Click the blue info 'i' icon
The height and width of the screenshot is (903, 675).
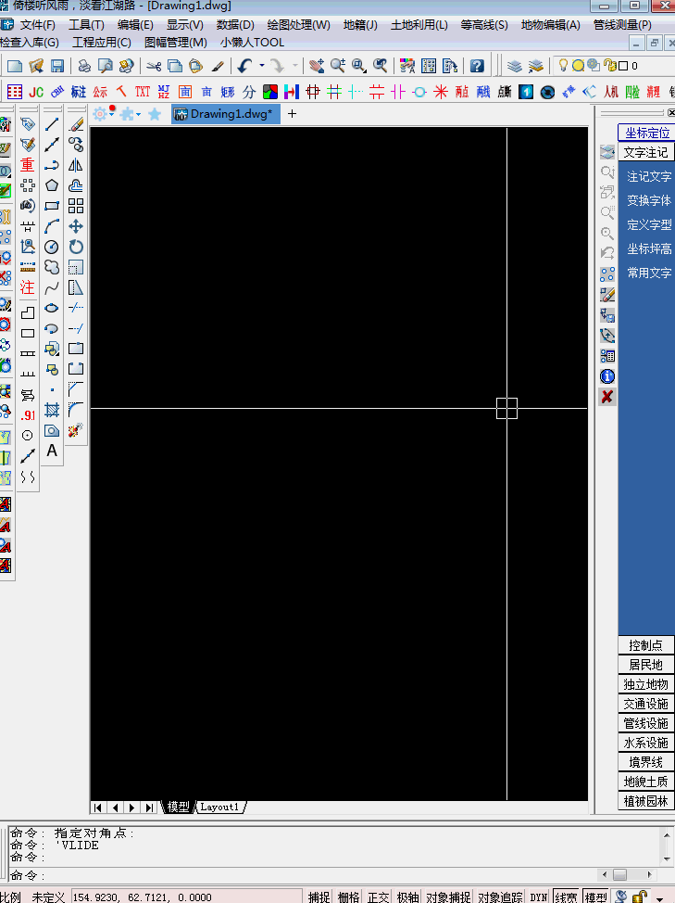tap(607, 376)
